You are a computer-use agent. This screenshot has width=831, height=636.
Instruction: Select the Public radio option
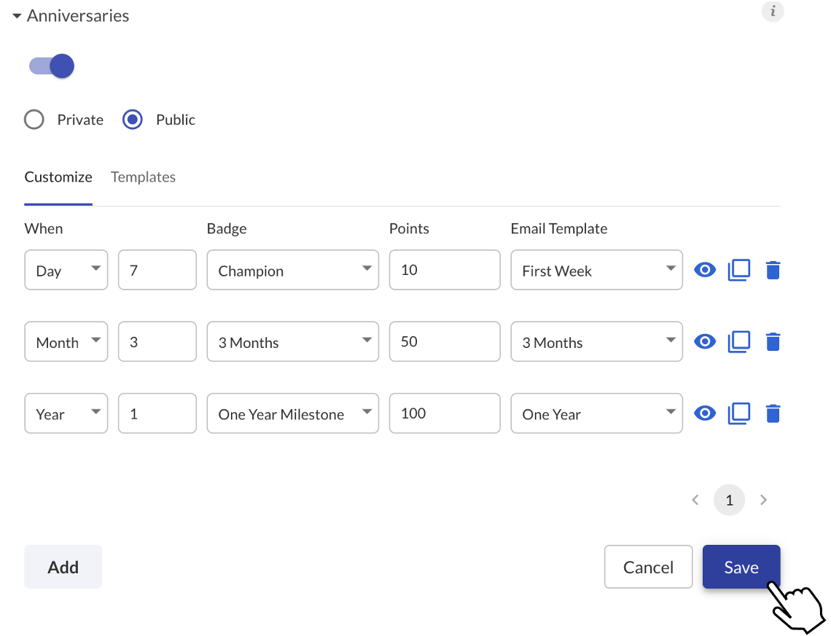tap(133, 120)
